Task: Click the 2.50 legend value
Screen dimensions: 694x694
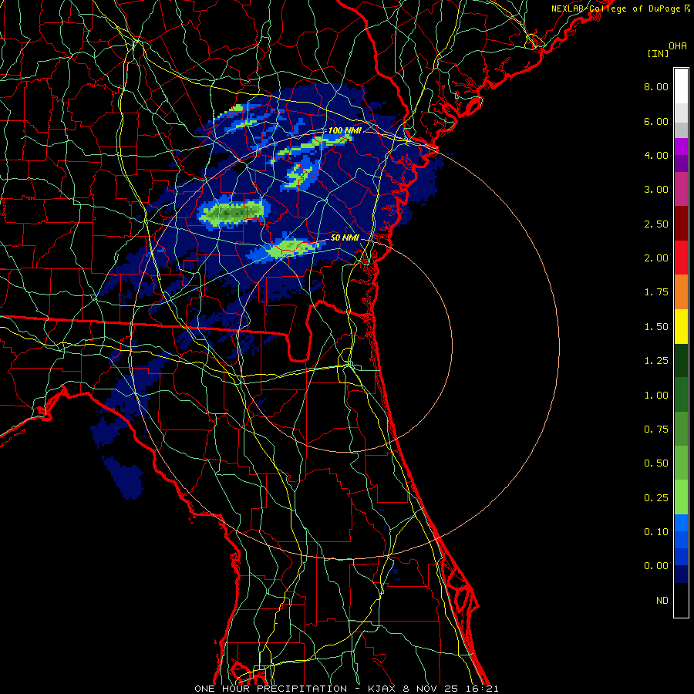Action: pos(656,224)
